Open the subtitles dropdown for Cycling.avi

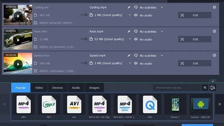(x=162, y=8)
